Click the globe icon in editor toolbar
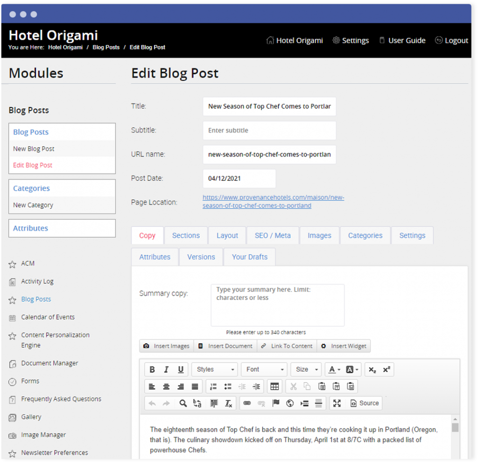 coord(290,404)
